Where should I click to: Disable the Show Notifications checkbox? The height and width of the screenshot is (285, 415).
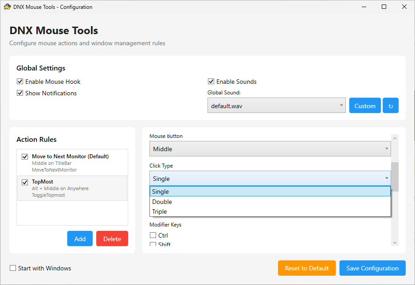[20, 93]
